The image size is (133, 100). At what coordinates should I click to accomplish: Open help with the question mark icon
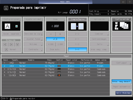pos(130,2)
